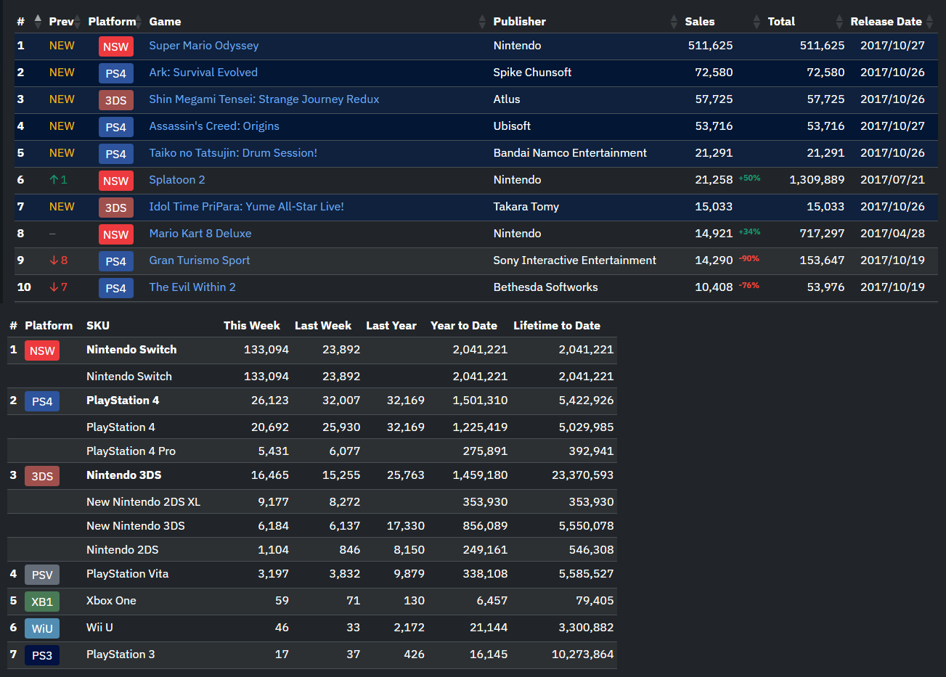Click PS4 badge beside Gran Turismo Sport
The image size is (946, 677).
(x=116, y=262)
